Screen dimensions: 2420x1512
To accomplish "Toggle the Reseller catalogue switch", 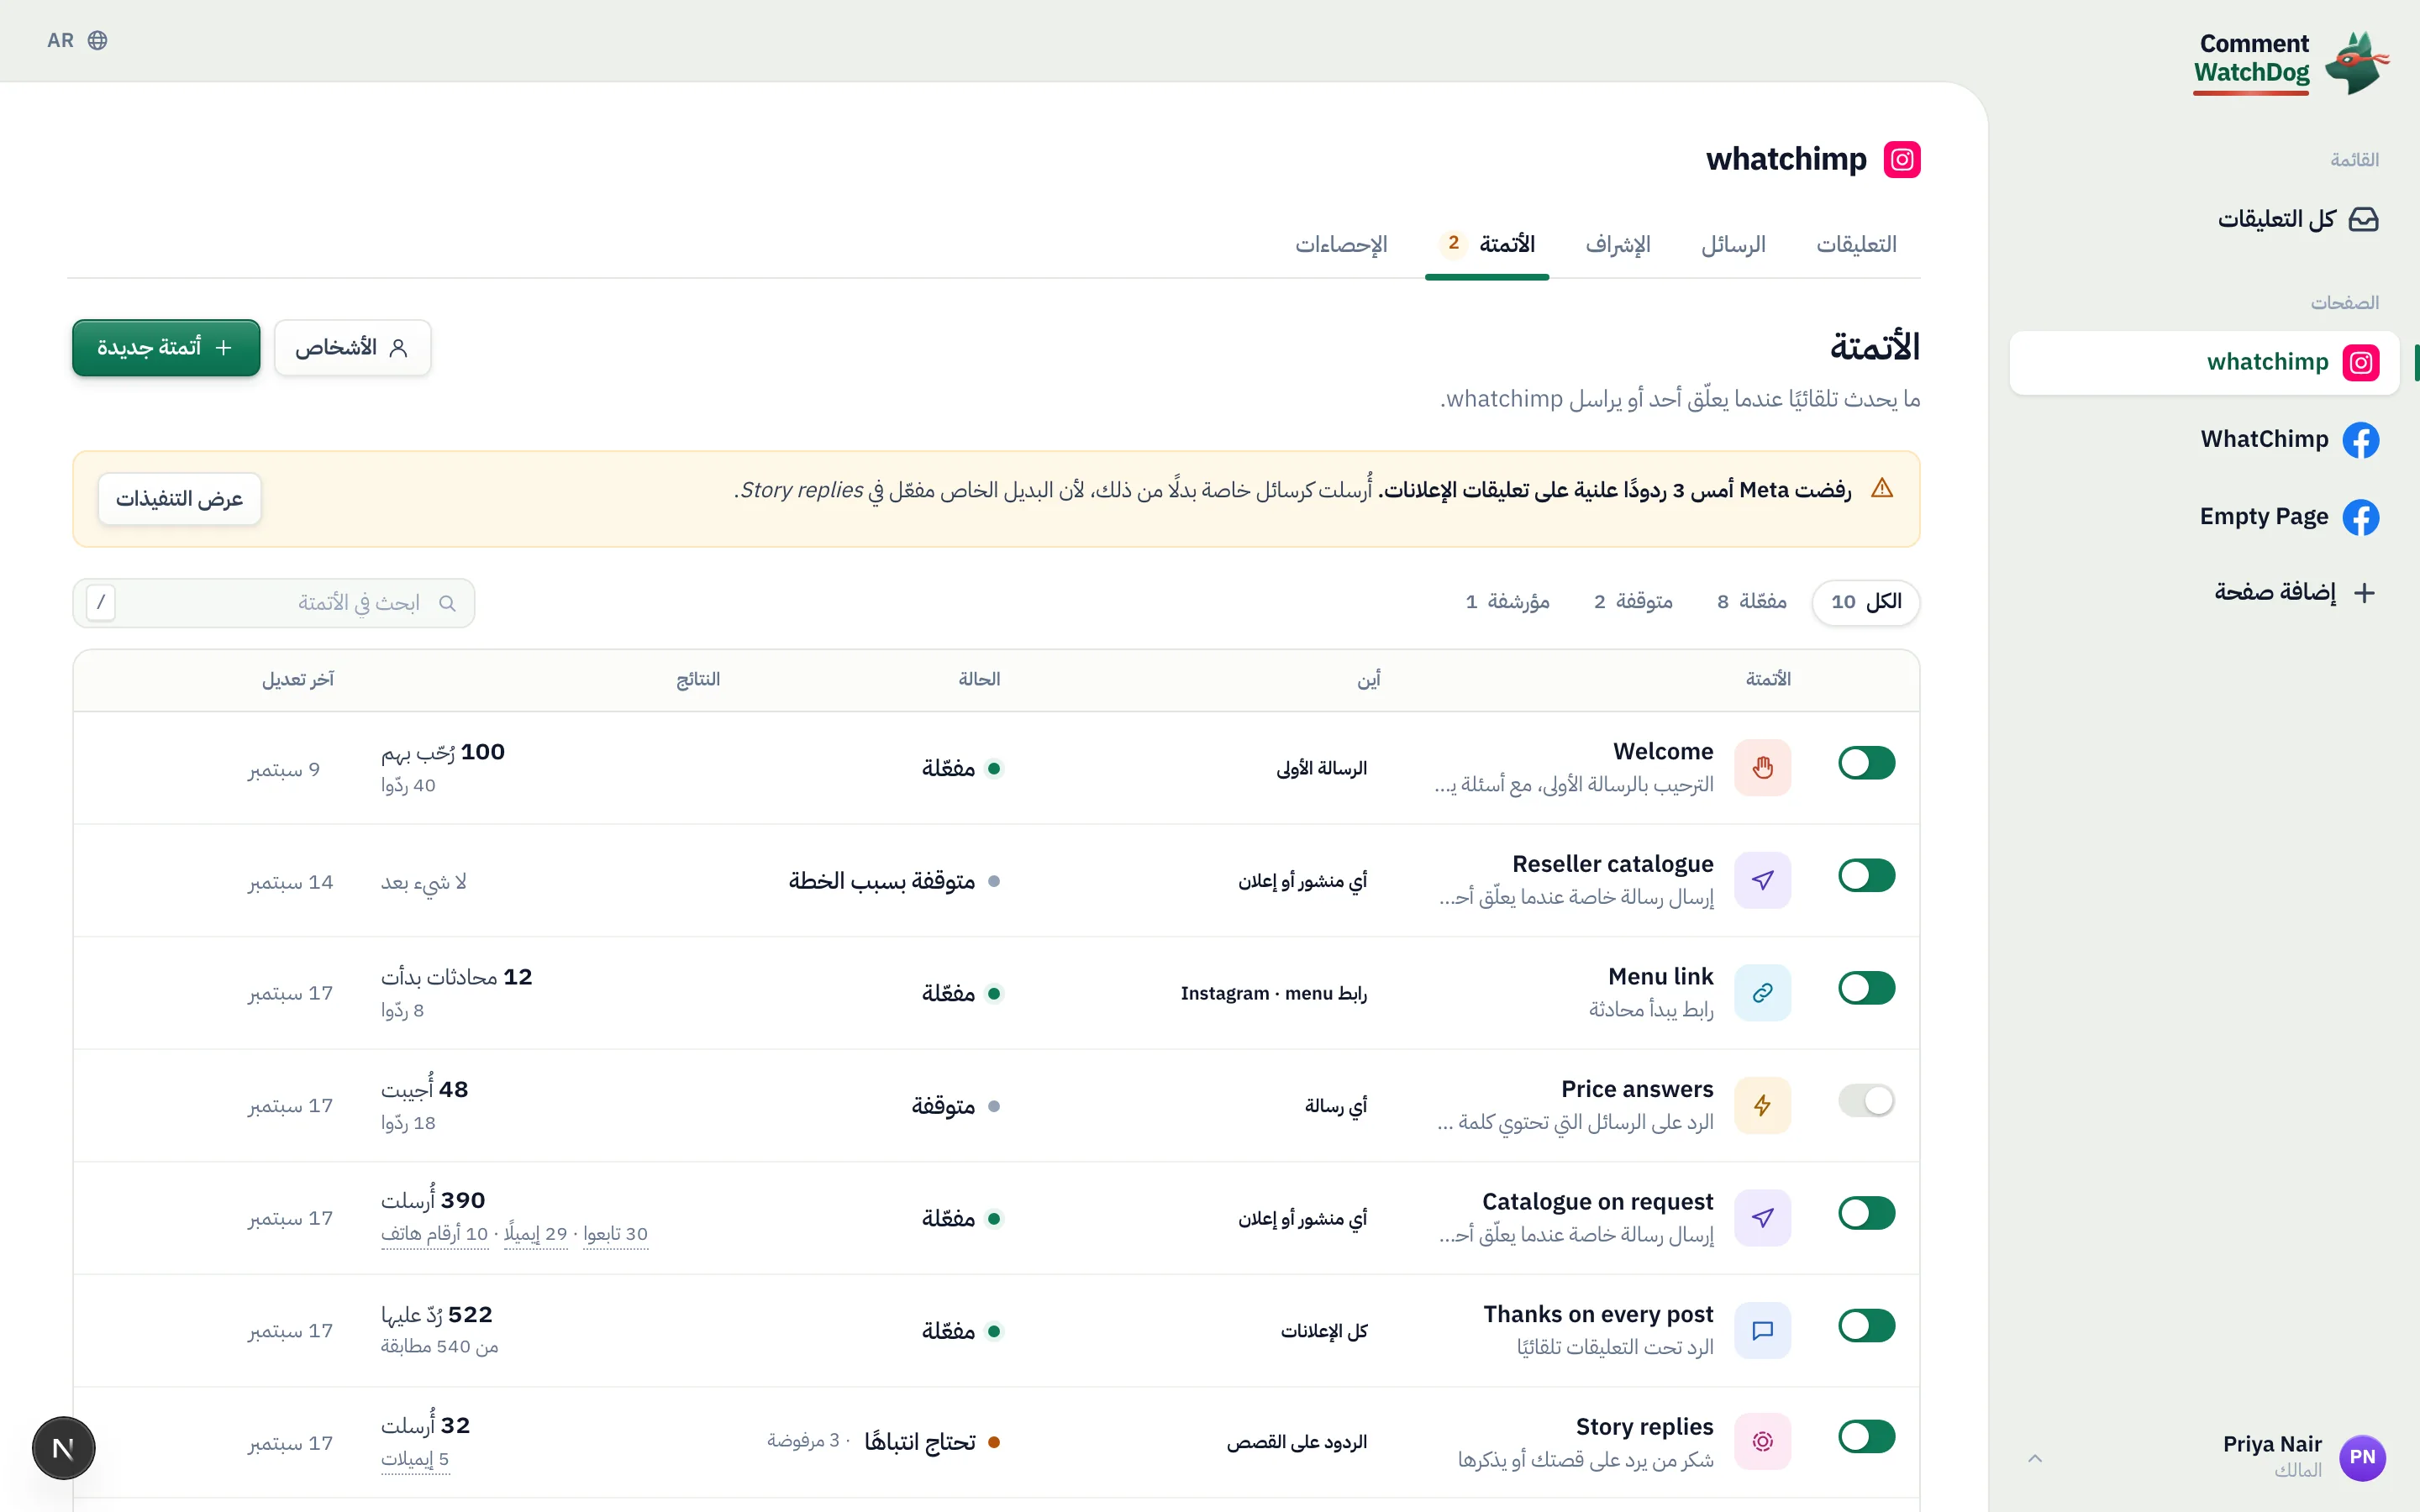I will [x=1866, y=876].
